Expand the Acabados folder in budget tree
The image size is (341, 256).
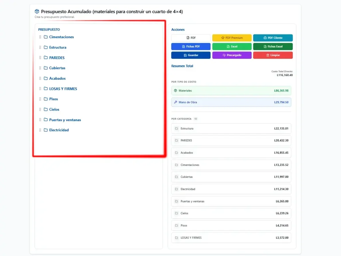coord(57,78)
